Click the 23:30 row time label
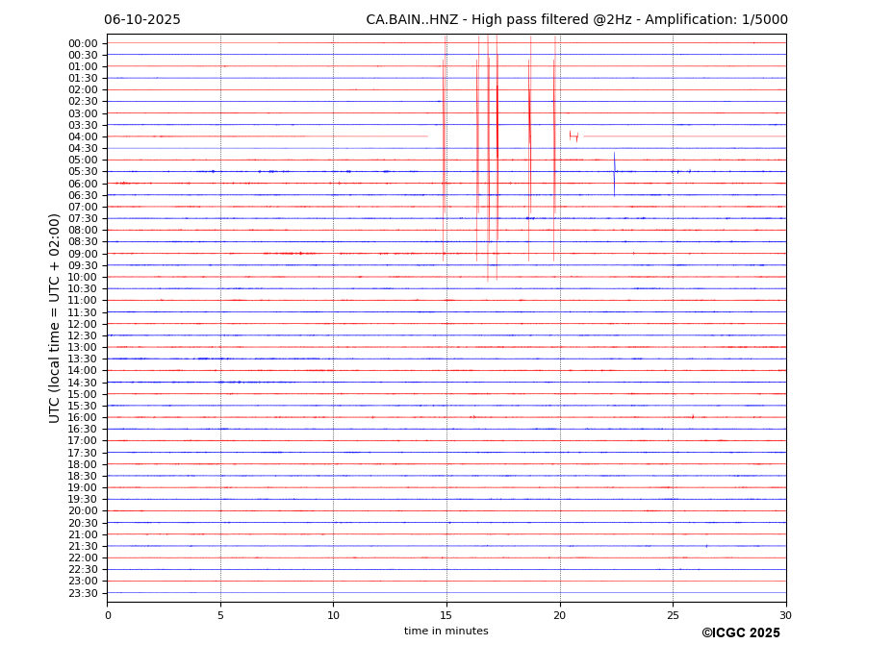The width and height of the screenshot is (892, 669). click(83, 593)
